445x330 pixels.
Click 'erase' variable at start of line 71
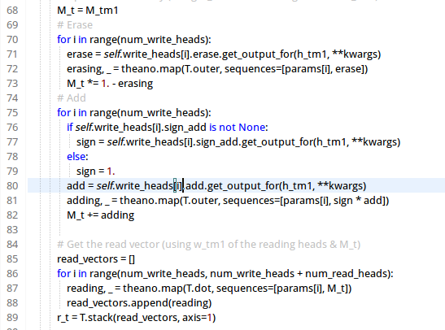pyautogui.click(x=80, y=54)
